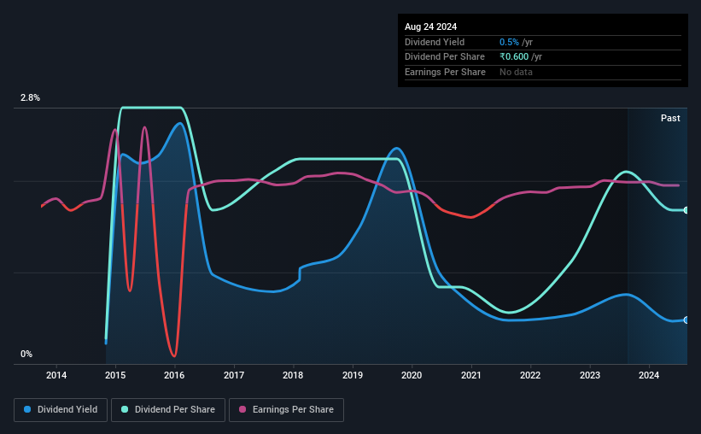Click the 2017 x-axis label
701x434 pixels.
point(234,375)
